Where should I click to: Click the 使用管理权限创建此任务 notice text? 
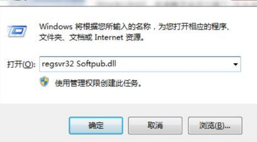click(98, 83)
